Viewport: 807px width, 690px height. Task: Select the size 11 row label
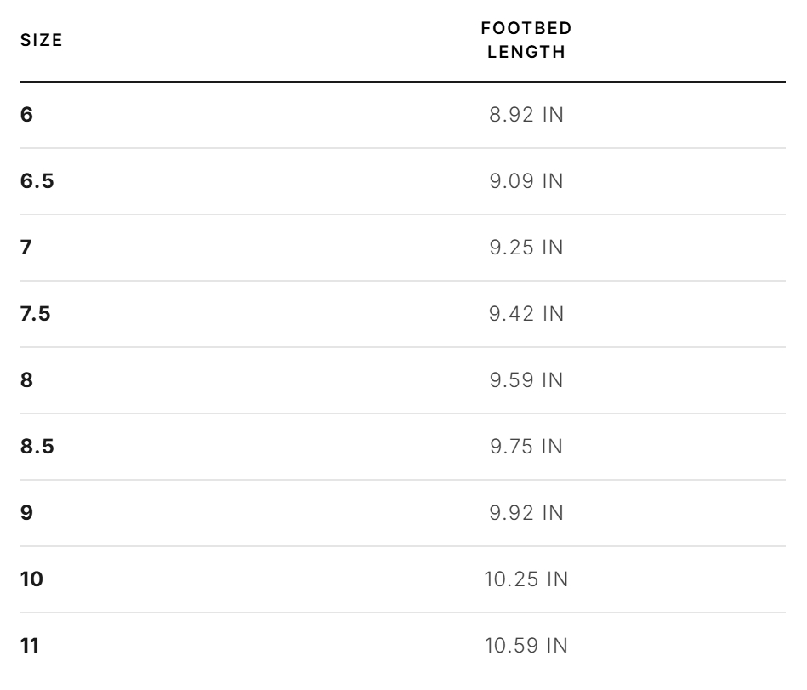[30, 646]
